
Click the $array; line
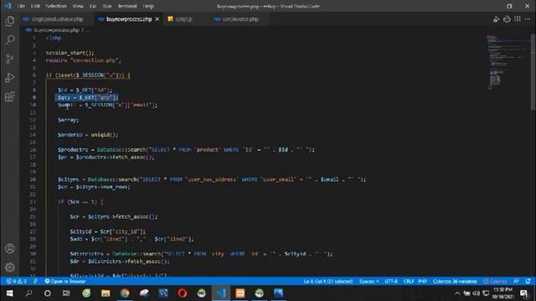68,120
